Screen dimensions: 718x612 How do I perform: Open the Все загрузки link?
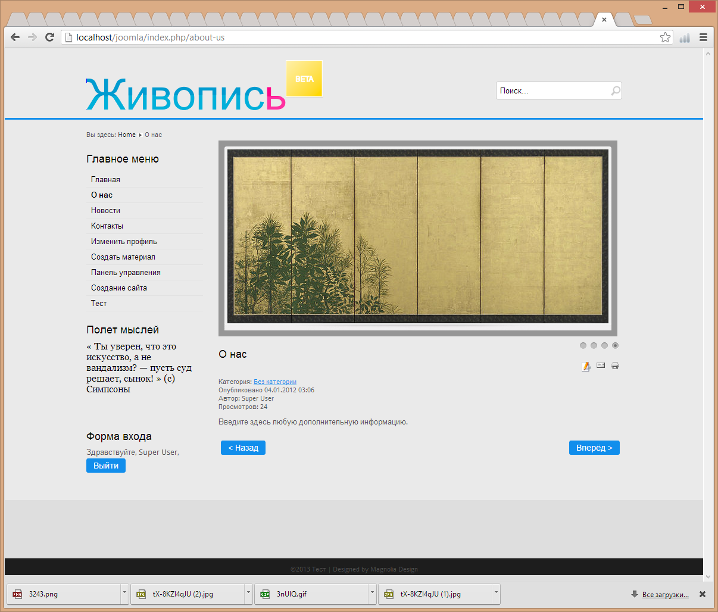point(665,594)
